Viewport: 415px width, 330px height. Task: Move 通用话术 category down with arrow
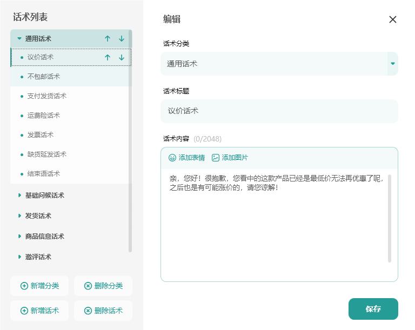click(122, 39)
